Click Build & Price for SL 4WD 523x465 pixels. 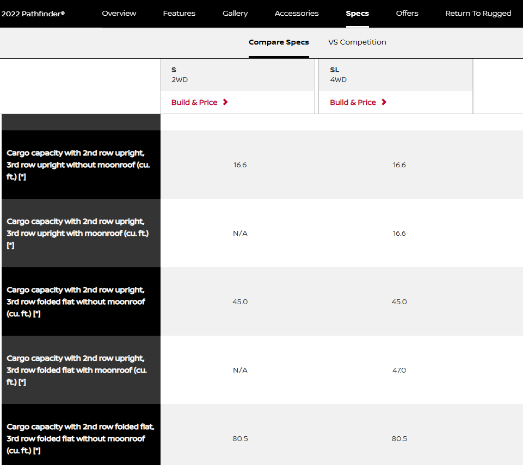tap(353, 102)
